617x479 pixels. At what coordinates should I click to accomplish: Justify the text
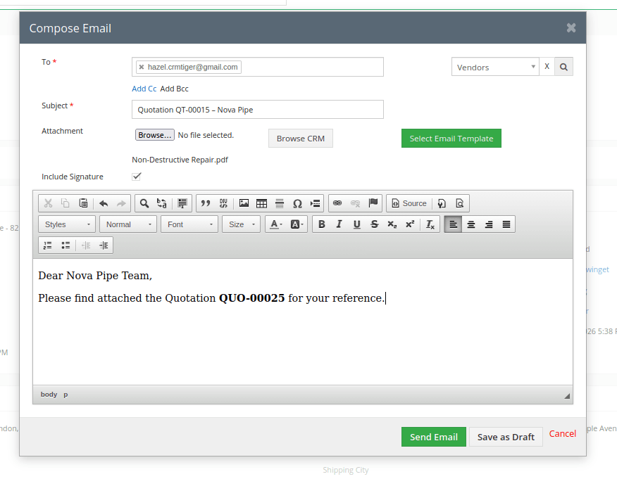(506, 224)
